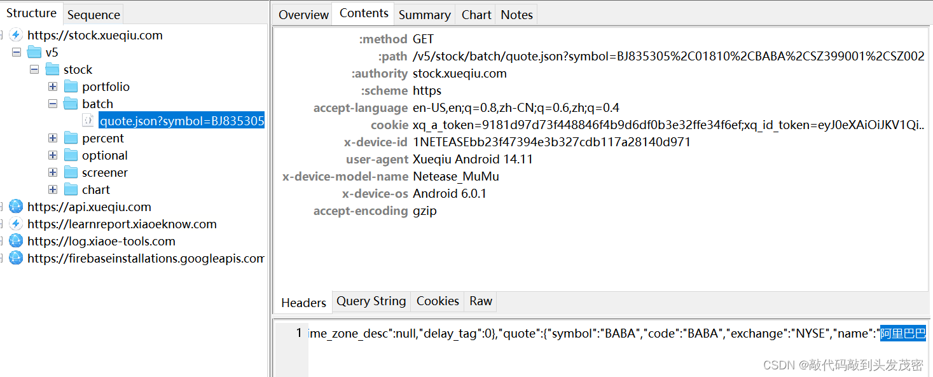Collapse the batch folder node
This screenshot has height=377, width=933.
[53, 104]
